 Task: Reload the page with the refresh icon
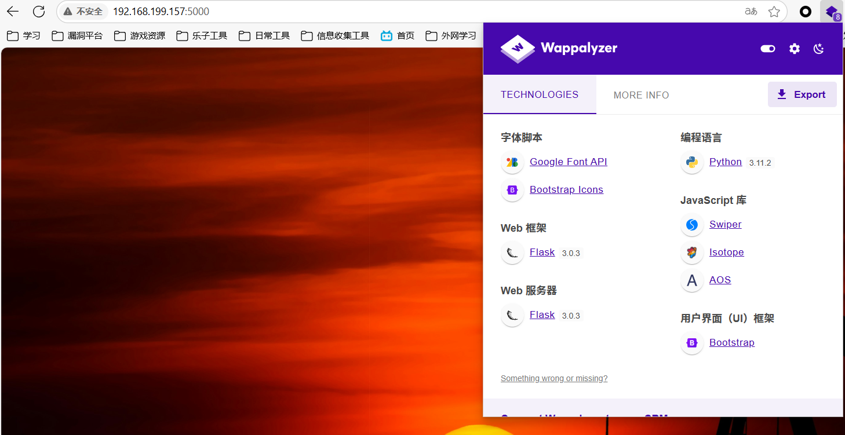39,12
